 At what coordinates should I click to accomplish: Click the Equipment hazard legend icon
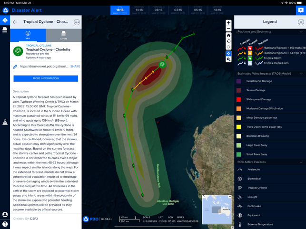pyautogui.click(x=240, y=216)
